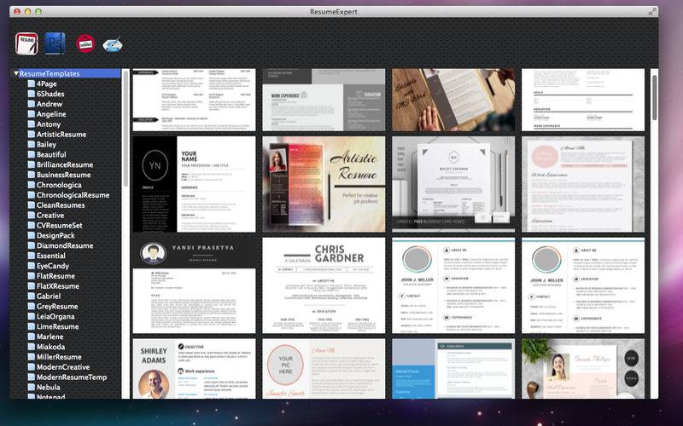Open the blue business card icon
683x426 pixels.
113,45
